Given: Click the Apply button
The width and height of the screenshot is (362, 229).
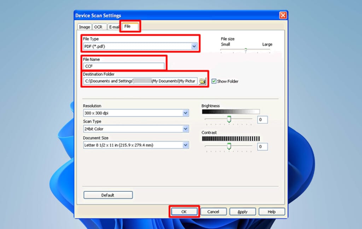Looking at the screenshot, I should tap(243, 212).
